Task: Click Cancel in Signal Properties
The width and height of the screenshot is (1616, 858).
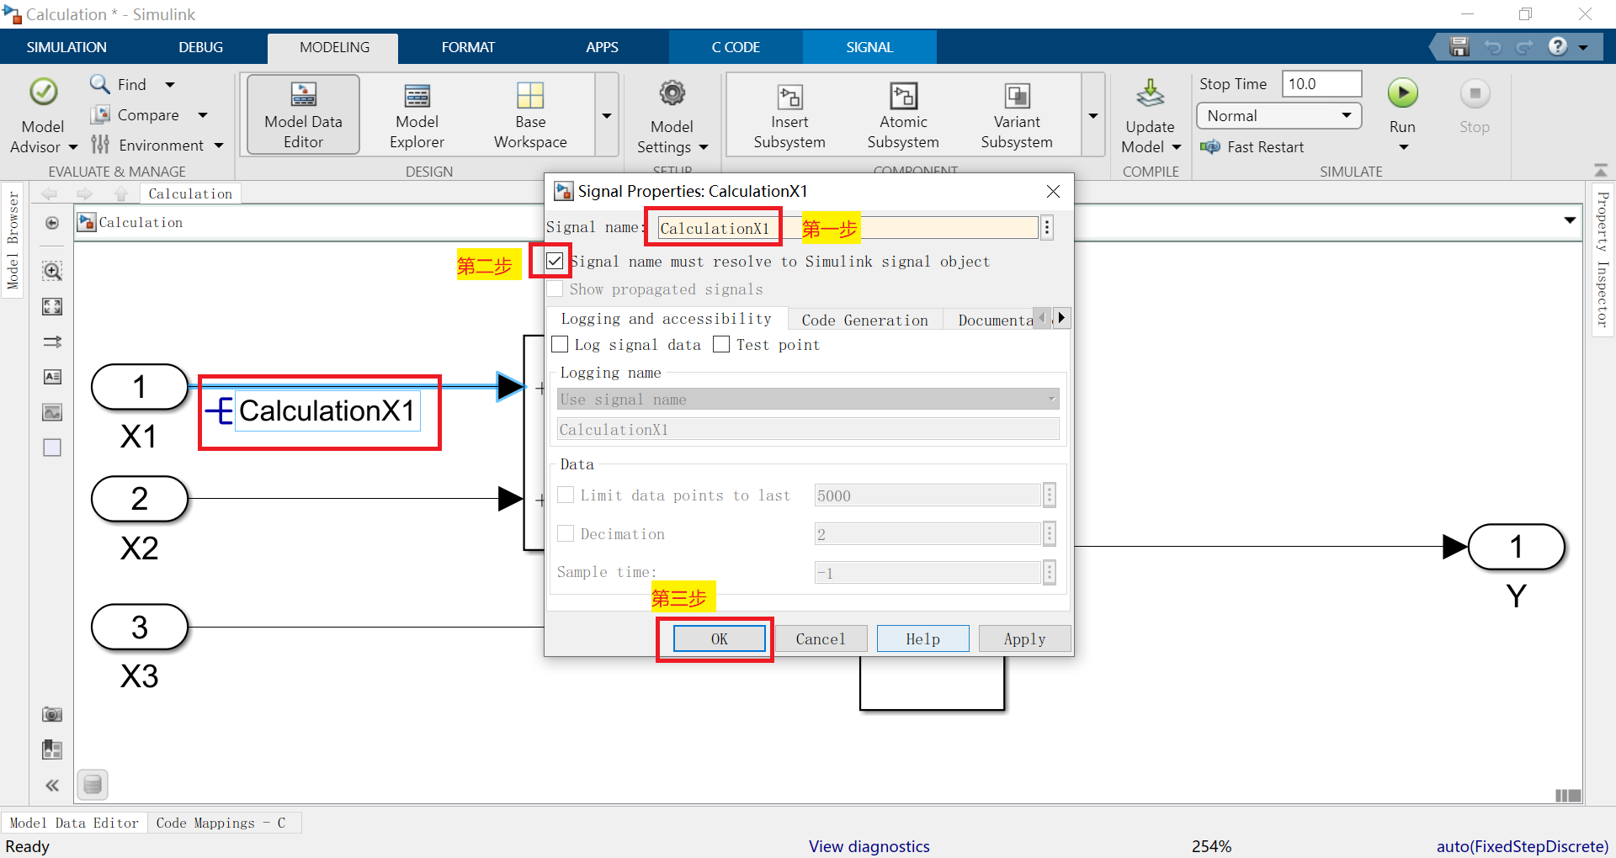Action: [x=821, y=638]
